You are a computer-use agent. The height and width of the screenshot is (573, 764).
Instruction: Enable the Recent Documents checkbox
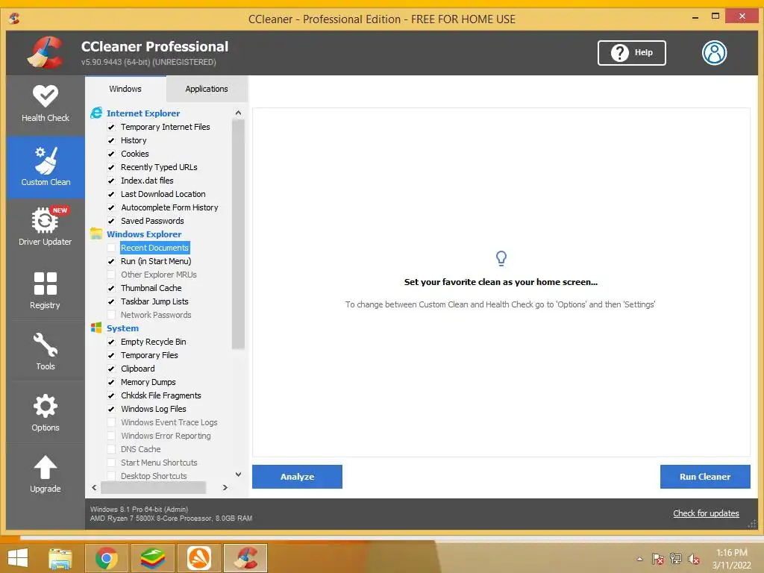tap(111, 248)
